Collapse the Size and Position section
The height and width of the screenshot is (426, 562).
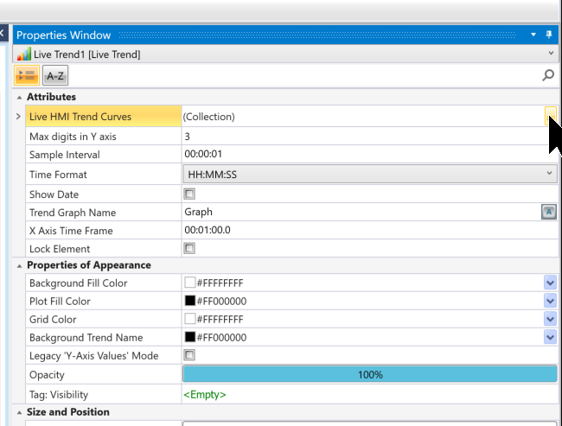tap(19, 412)
